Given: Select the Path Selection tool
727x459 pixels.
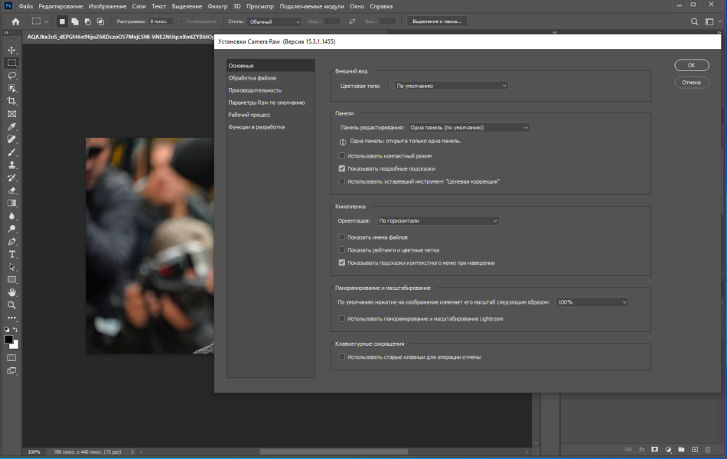Looking at the screenshot, I should point(12,267).
